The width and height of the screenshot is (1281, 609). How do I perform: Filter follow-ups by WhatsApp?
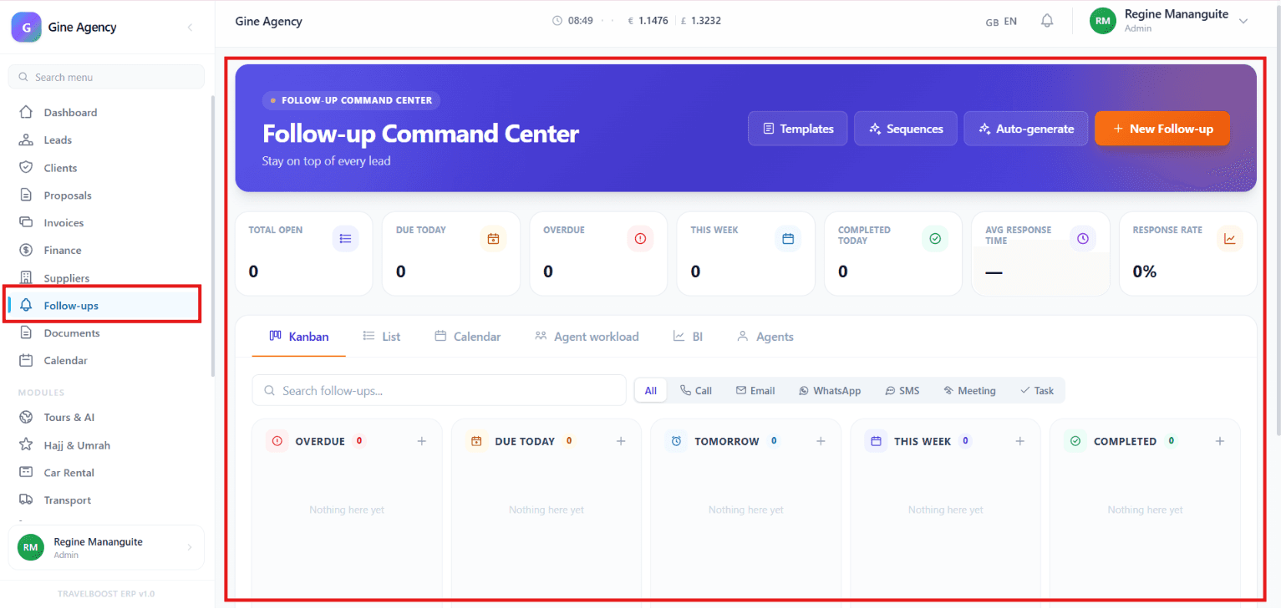pos(830,390)
